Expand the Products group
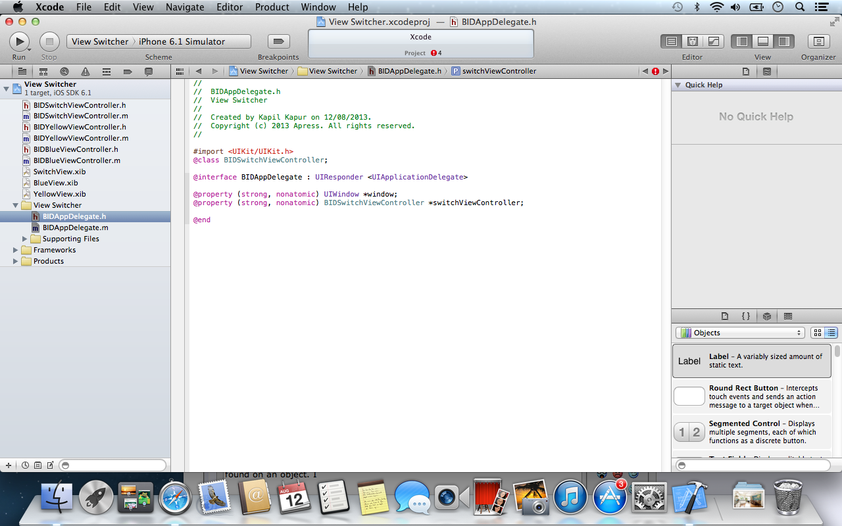The width and height of the screenshot is (842, 526). [16, 261]
